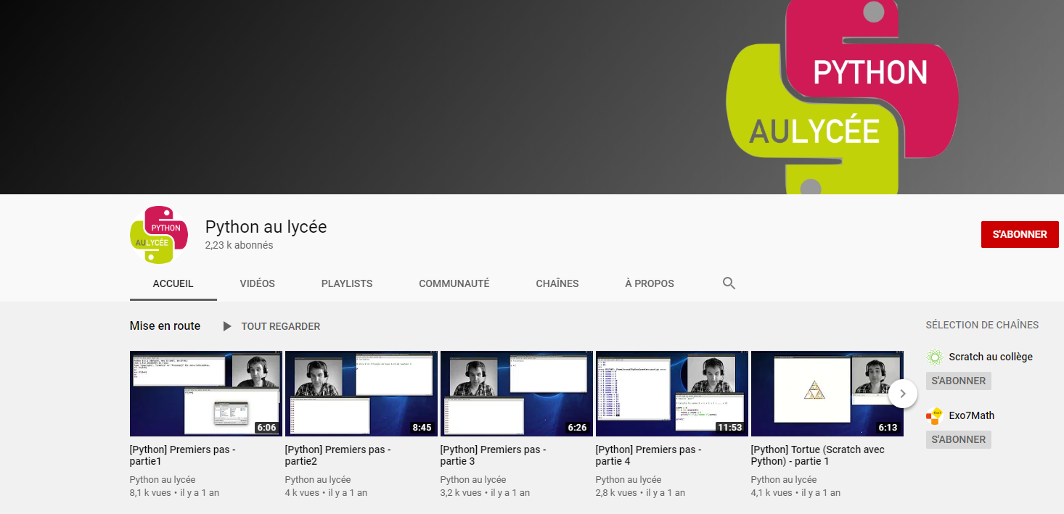Open the Exo7Math channel name
The image size is (1064, 514).
pos(972,415)
